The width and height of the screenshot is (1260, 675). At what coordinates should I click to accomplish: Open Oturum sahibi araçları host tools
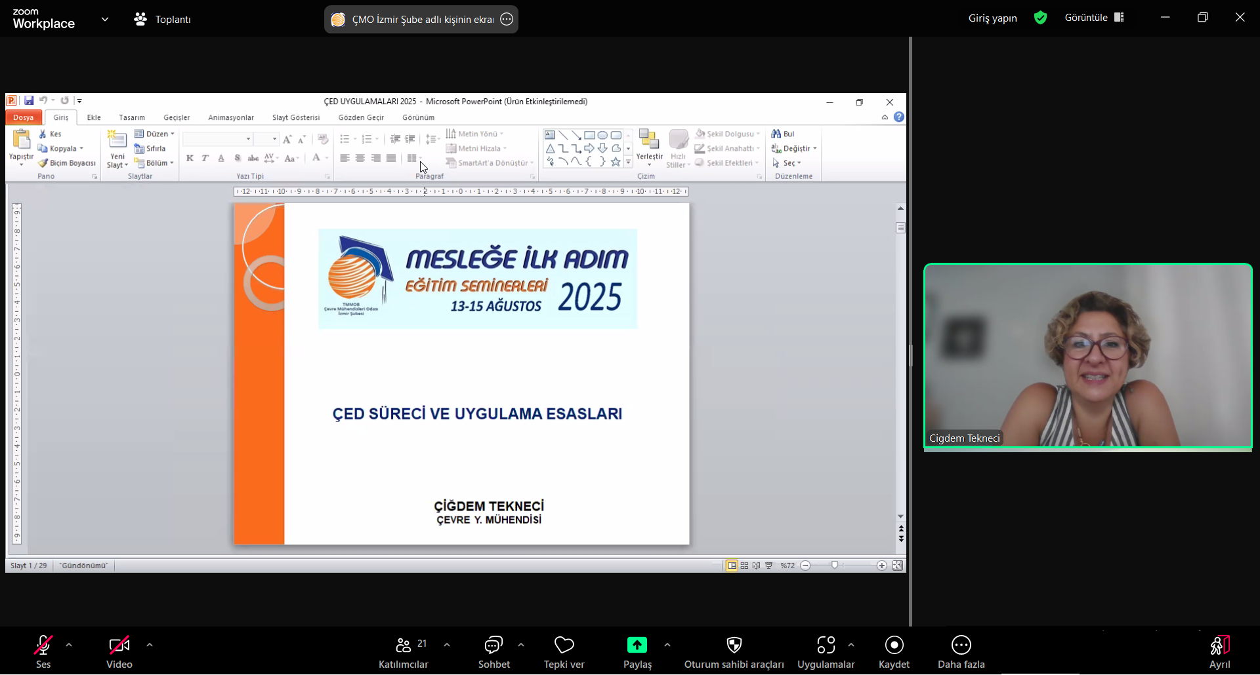[x=734, y=646]
